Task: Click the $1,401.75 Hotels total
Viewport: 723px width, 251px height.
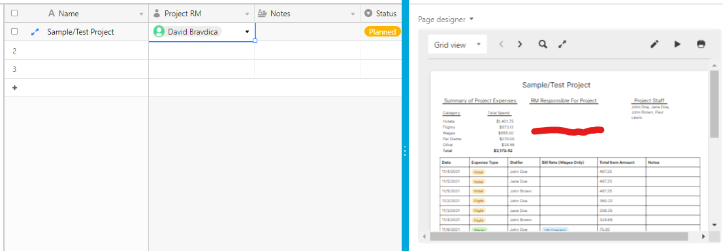Action: point(505,121)
